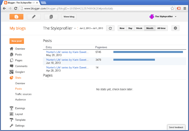Reload the page in the browser
Image resolution: width=189 pixels, height=131 pixels.
pos(16,8)
